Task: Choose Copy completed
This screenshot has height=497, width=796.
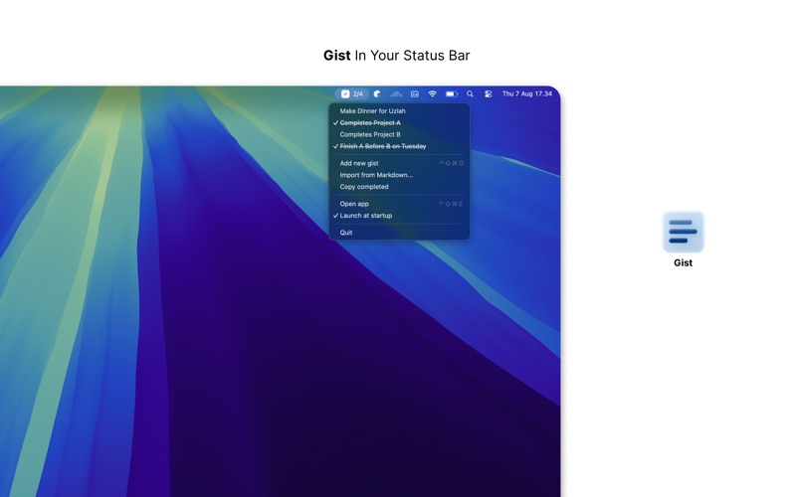Action: tap(399, 187)
